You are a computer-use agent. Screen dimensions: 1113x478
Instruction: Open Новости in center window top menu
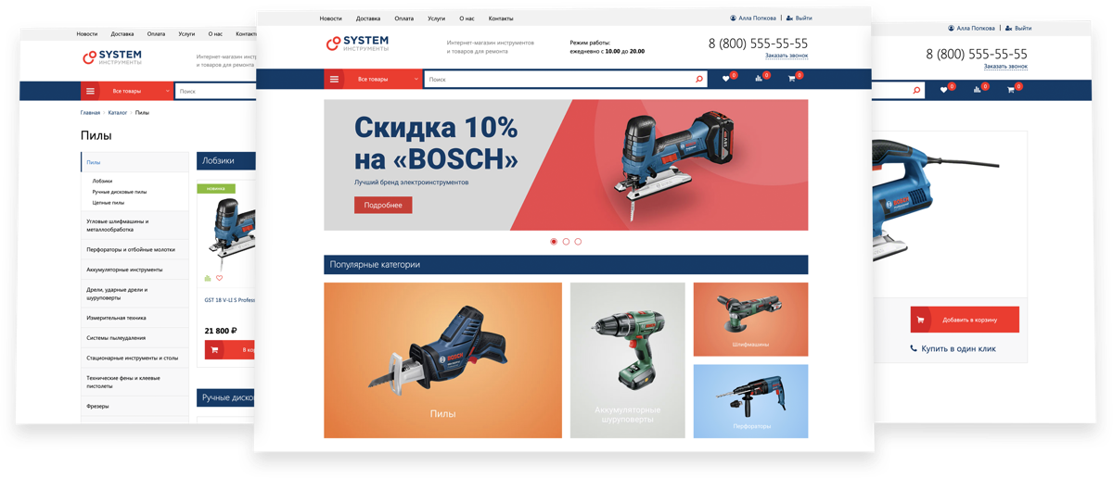[x=330, y=19]
